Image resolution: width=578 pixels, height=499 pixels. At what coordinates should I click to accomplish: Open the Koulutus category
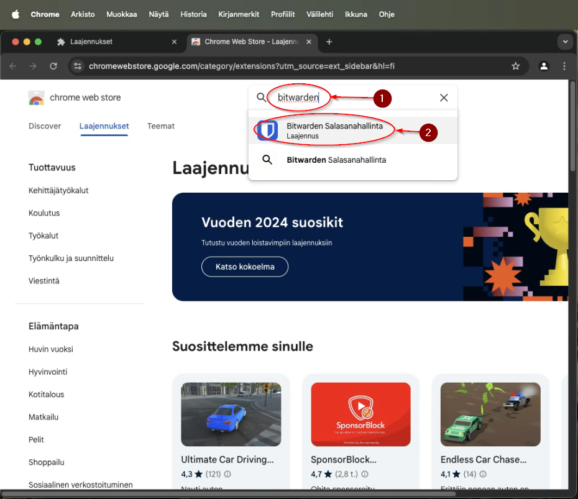[44, 213]
